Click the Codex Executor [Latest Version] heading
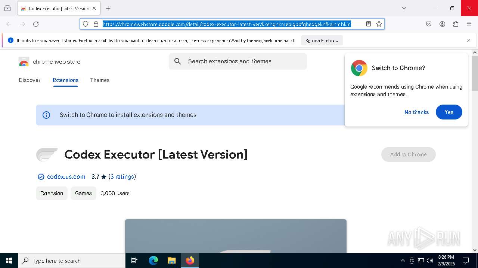 point(156,154)
